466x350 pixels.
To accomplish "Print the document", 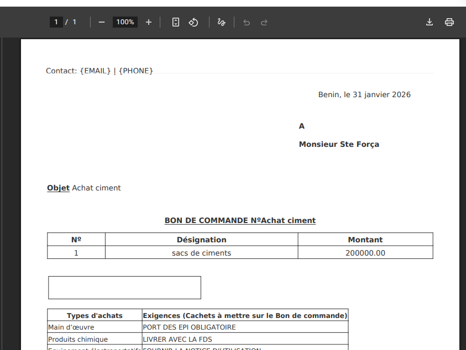I will [x=449, y=22].
